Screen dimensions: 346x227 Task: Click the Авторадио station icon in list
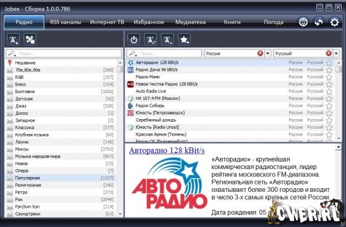coord(130,62)
